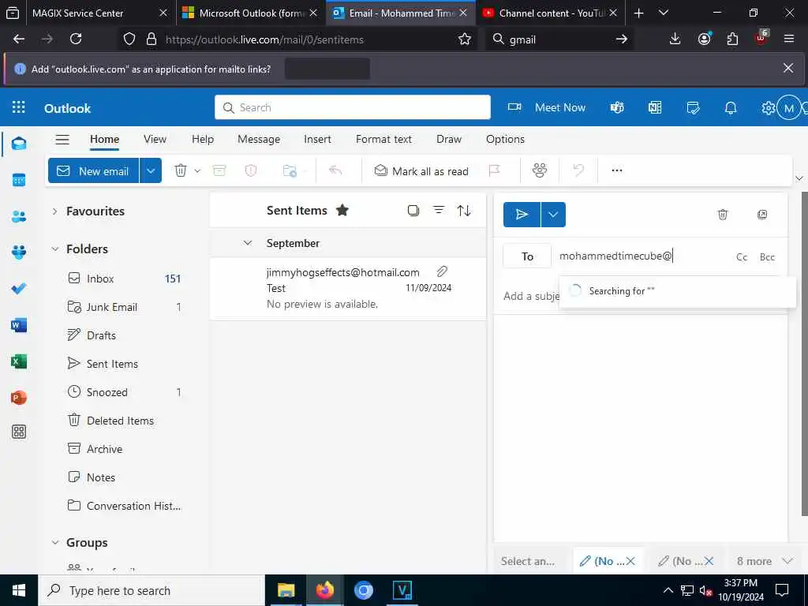Click the Flag icon in ribbon
The height and width of the screenshot is (606, 808).
point(495,170)
